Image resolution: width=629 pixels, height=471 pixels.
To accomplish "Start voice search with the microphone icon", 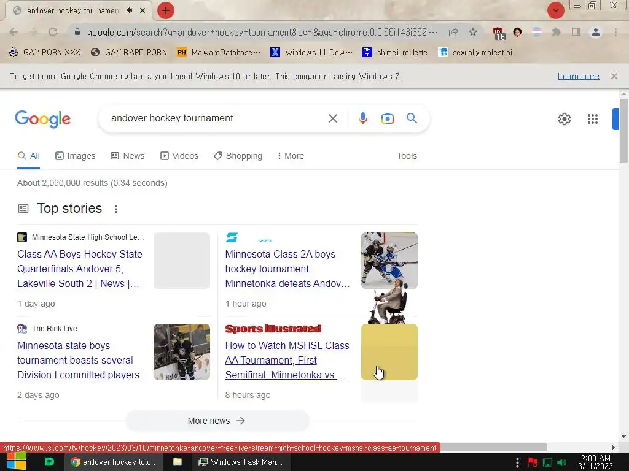I will coord(363,118).
